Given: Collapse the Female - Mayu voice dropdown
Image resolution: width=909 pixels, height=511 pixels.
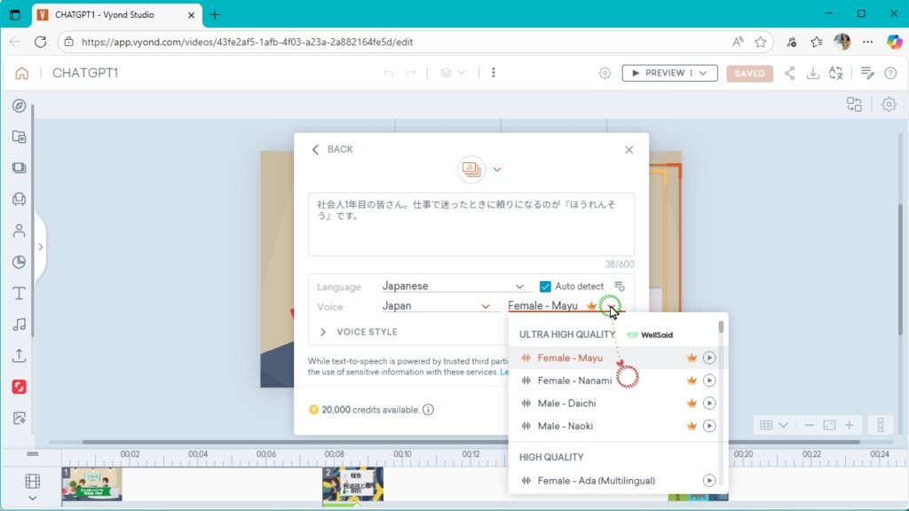Looking at the screenshot, I should point(611,305).
